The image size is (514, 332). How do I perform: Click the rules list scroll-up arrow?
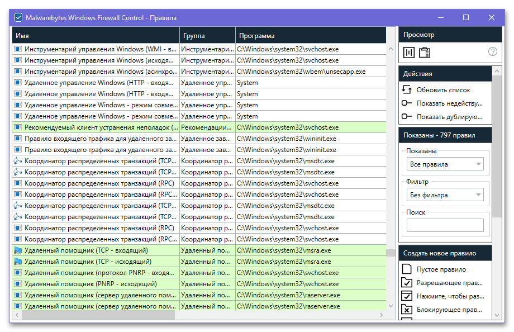click(391, 49)
